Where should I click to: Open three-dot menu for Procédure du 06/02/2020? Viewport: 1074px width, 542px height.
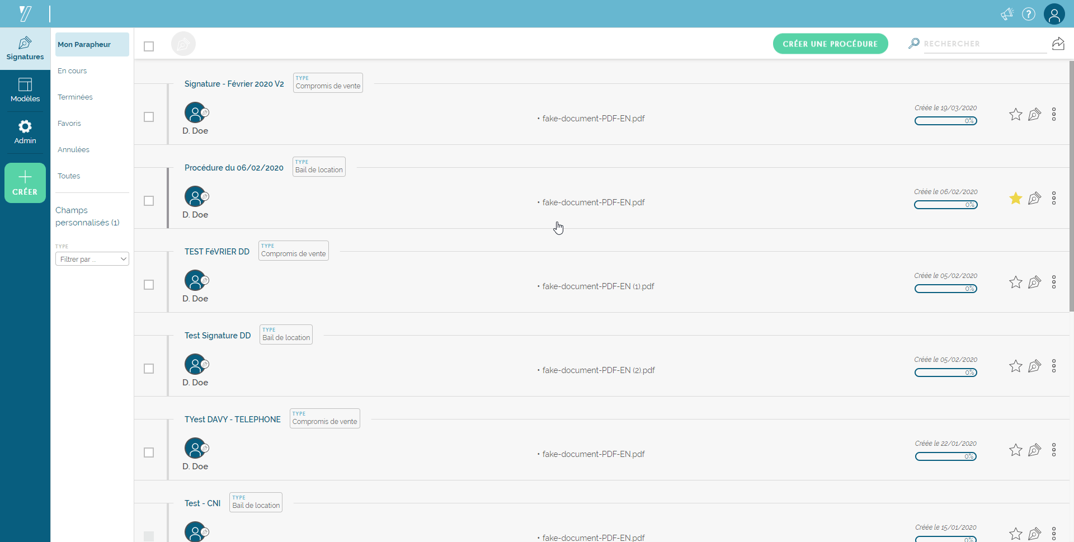(1053, 199)
